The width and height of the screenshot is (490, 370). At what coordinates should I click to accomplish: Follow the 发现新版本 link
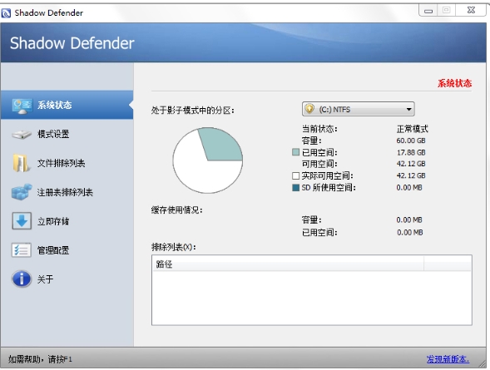[x=448, y=359]
